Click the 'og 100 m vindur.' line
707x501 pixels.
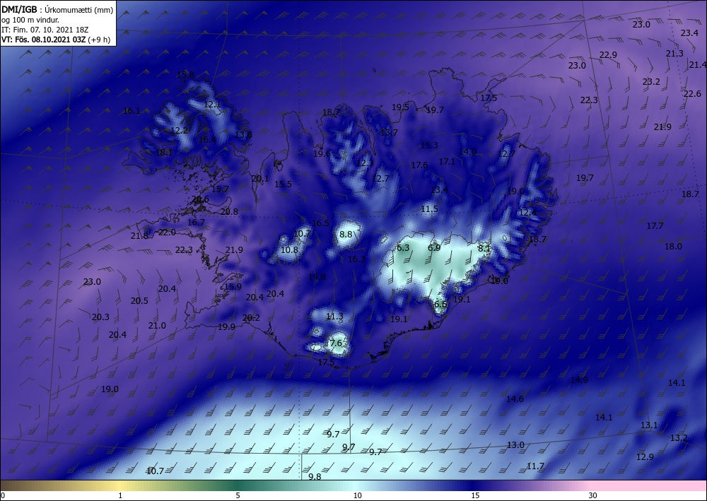tap(30, 19)
